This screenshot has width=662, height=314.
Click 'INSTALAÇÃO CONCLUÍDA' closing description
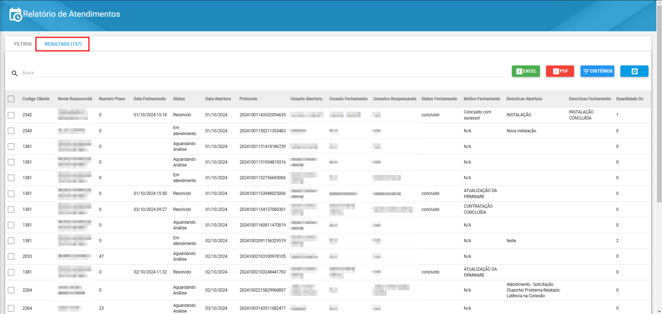point(581,115)
